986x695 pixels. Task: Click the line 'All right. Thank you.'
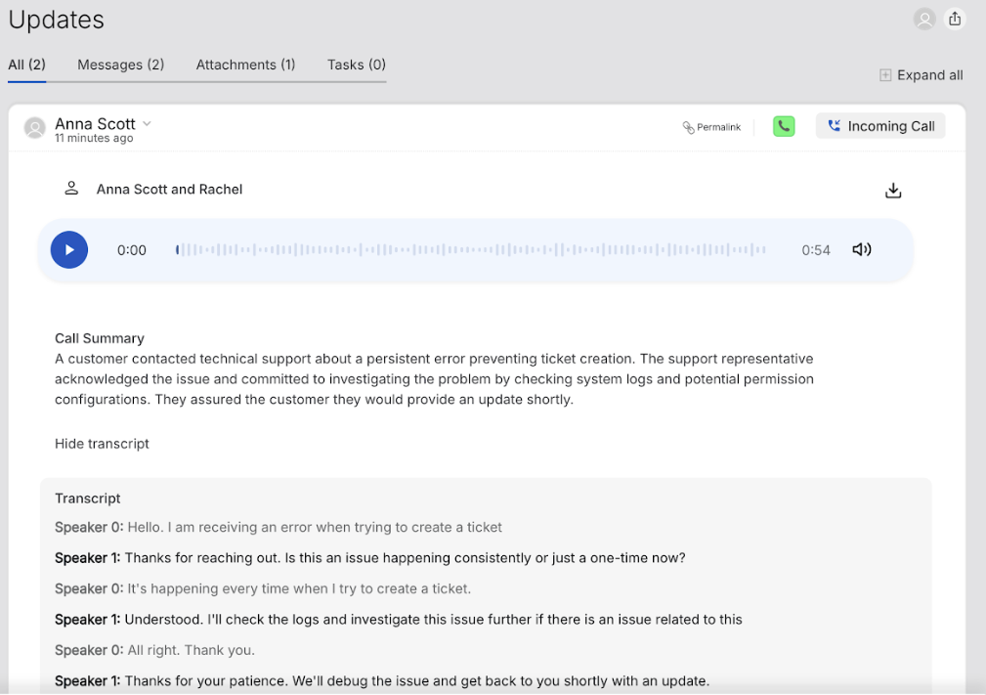[x=154, y=650]
